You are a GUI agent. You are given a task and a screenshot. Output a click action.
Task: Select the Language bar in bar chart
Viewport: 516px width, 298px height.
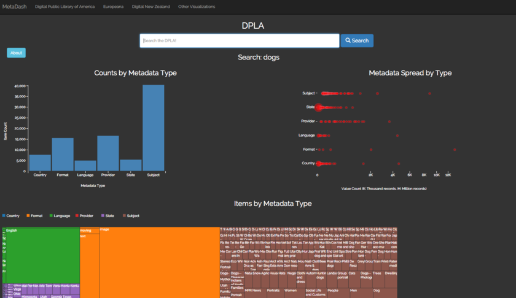[85, 166]
